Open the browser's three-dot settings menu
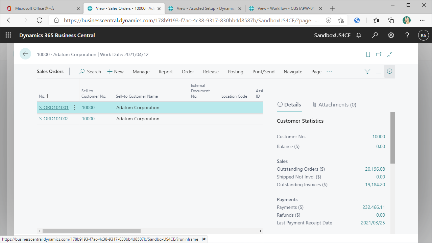Screen dimensions: 432x243 coord(422,20)
